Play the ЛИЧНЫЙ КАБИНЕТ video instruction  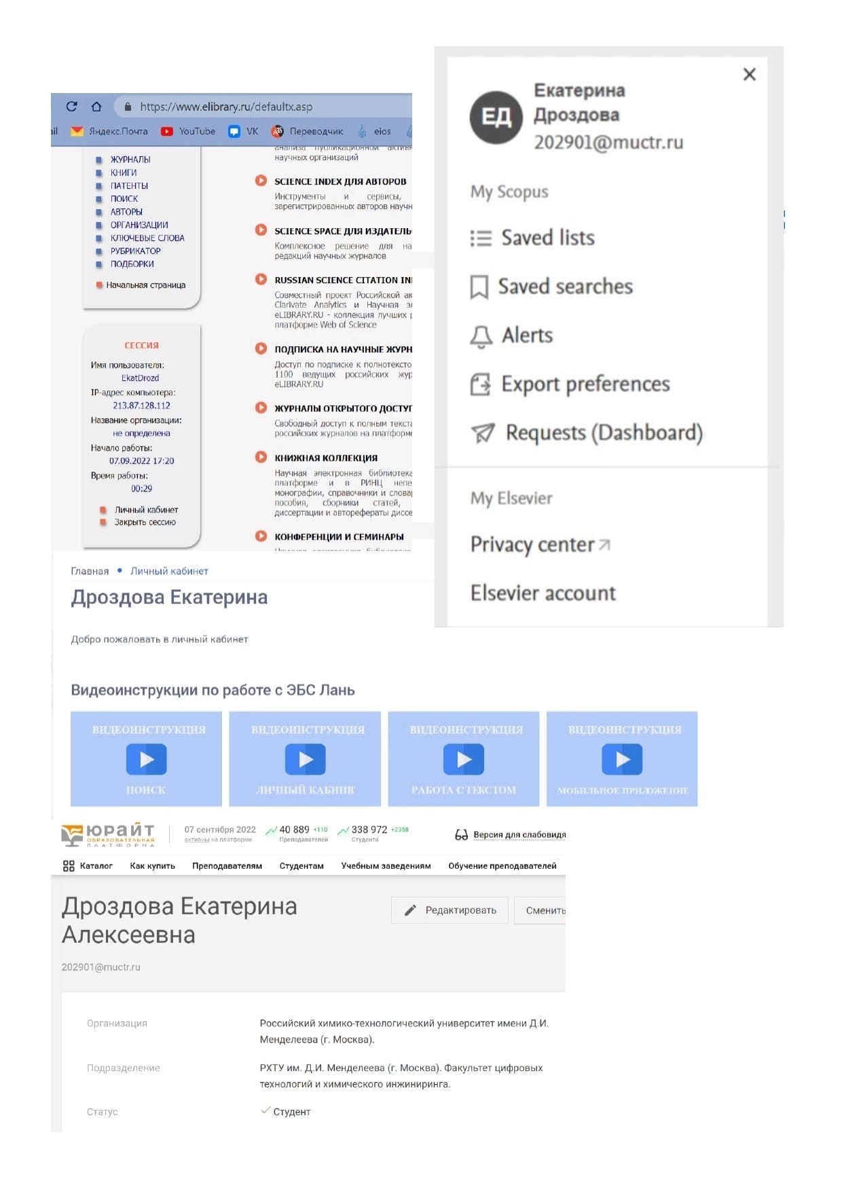click(306, 759)
